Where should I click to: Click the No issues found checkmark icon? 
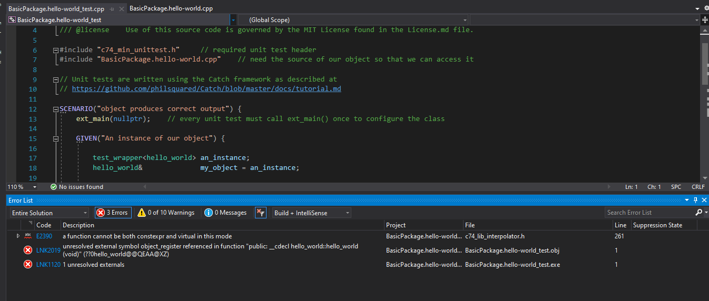[x=53, y=187]
